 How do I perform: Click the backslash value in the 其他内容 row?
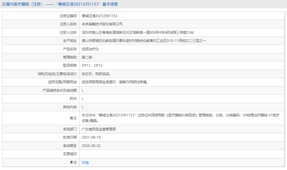[x=82, y=107]
